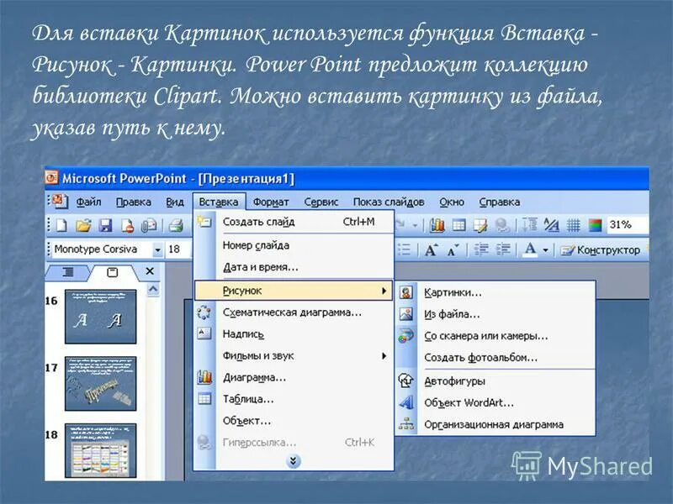Screen dimensions: 673x504
Task: Select slide 18 thumbnail
Action: [x=100, y=450]
